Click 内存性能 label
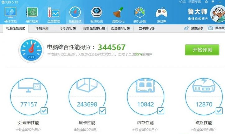Screen dimensions: 225x134 coord(145,123)
